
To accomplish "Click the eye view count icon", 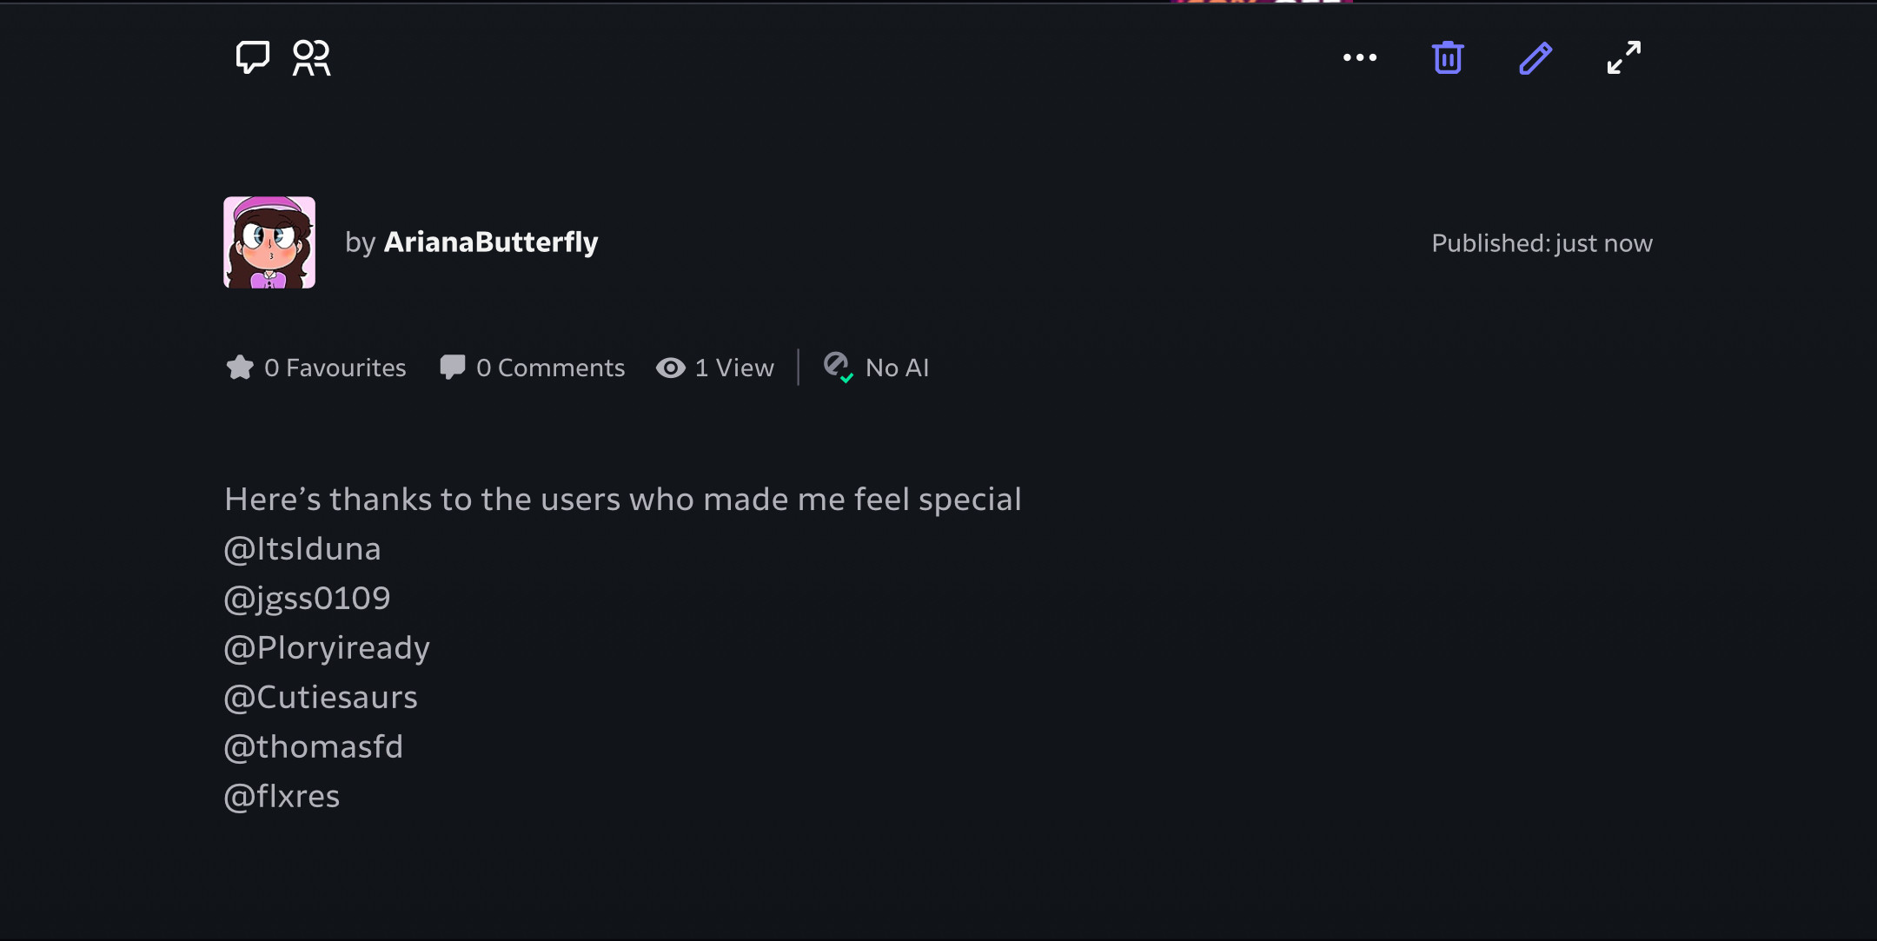I will pyautogui.click(x=670, y=368).
